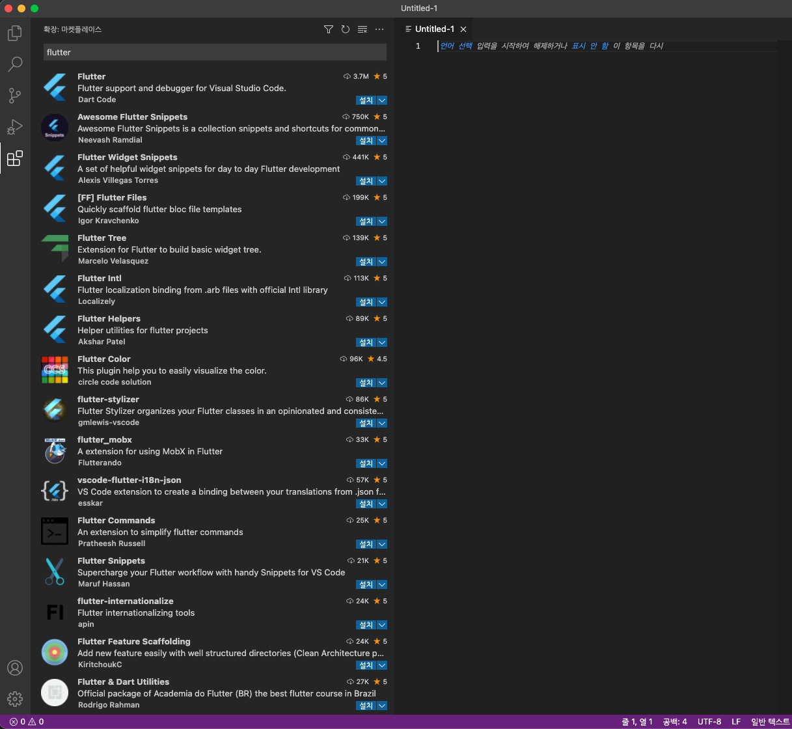792x729 pixels.
Task: Clear extension search results icon
Action: 362,29
